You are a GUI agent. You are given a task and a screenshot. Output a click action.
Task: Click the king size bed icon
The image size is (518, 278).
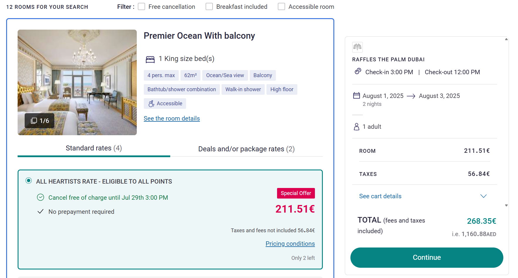(150, 60)
